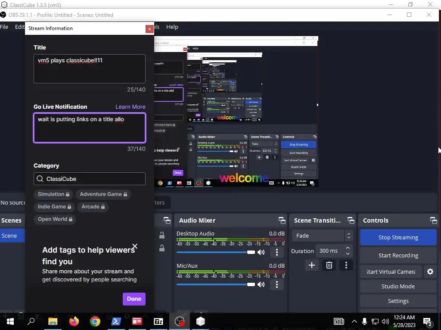Click the purple Done button

pos(134,299)
